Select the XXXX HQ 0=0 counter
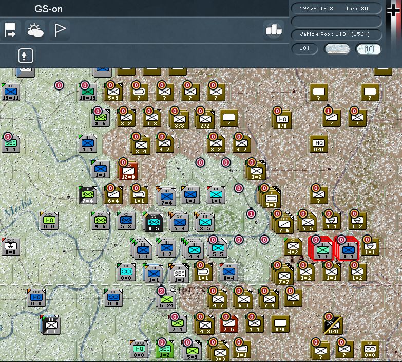 (x=139, y=349)
